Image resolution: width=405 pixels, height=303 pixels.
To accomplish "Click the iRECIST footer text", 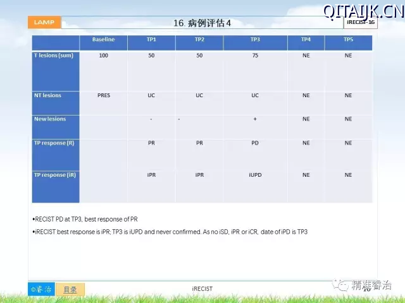I will click(x=202, y=289).
